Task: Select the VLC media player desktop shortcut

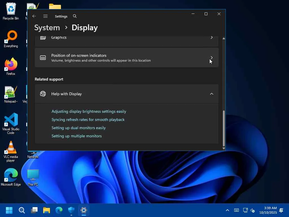Action: click(11, 151)
